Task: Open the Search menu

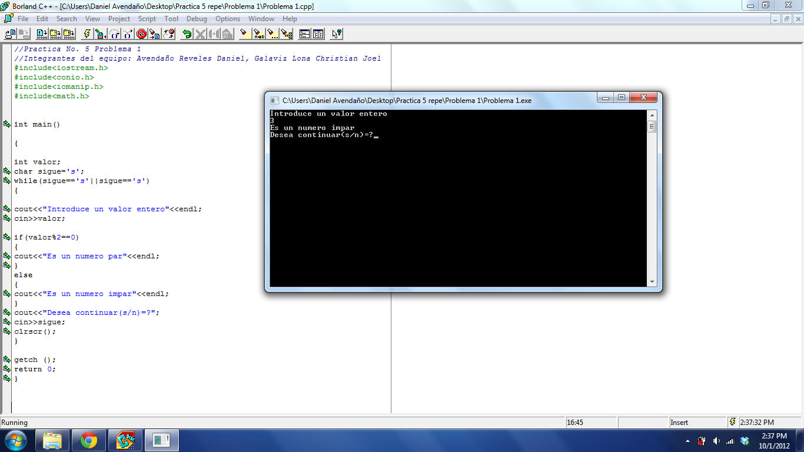Action: coord(67,19)
